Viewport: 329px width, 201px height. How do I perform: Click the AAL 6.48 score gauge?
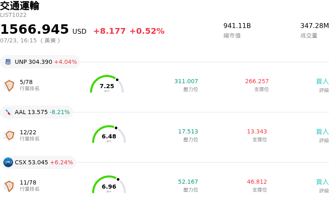click(109, 134)
